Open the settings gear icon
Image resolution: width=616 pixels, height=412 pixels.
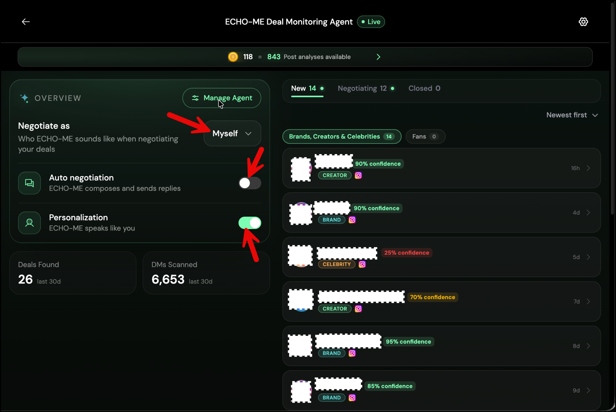[x=583, y=22]
